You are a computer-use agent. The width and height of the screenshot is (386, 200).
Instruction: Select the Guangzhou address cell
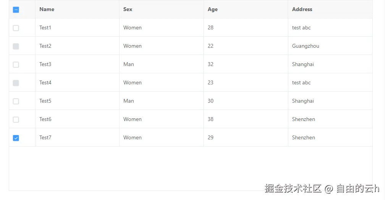click(x=305, y=46)
